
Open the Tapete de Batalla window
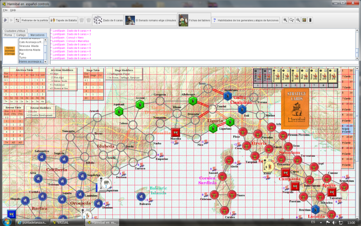tap(64, 20)
